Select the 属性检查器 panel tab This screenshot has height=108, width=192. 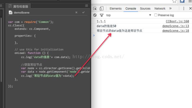[19, 6]
